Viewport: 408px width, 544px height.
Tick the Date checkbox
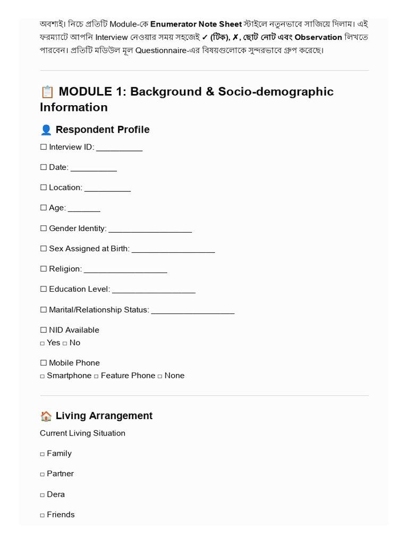point(44,167)
